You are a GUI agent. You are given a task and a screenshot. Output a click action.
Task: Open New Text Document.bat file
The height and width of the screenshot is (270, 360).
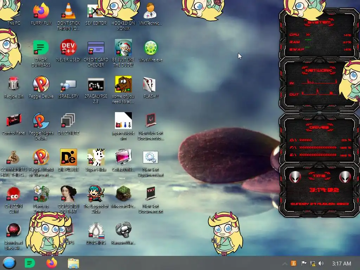(x=150, y=157)
